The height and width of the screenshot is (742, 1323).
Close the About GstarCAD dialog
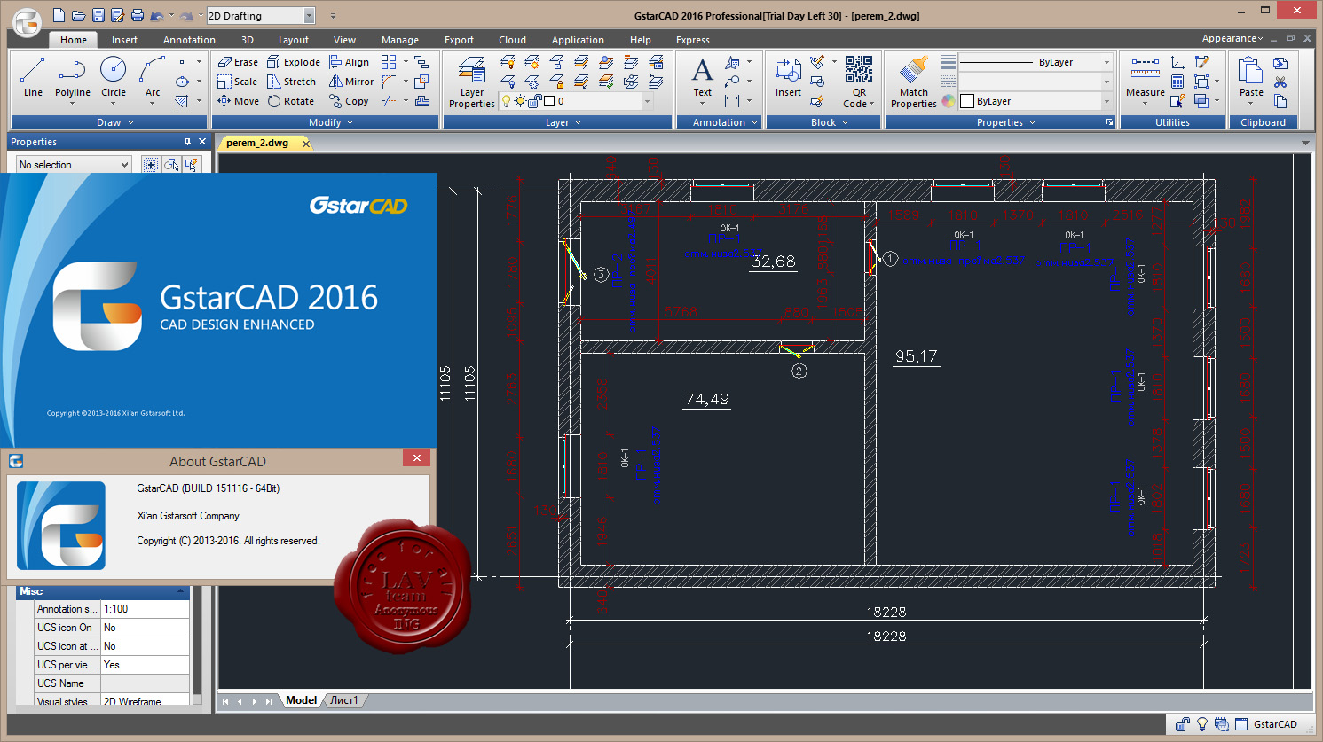coord(416,457)
